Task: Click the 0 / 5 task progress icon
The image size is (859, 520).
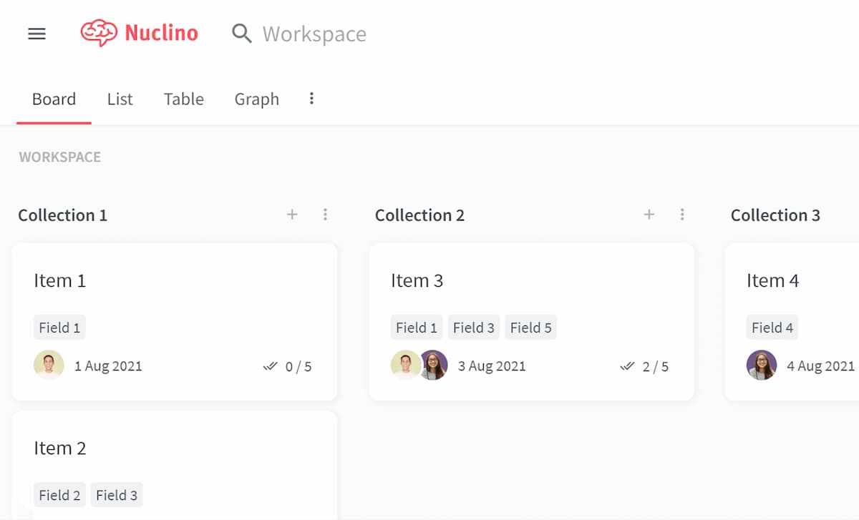Action: point(270,366)
